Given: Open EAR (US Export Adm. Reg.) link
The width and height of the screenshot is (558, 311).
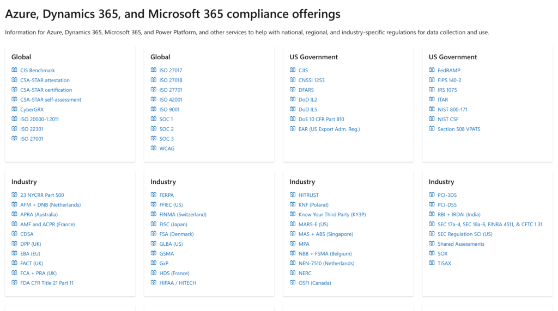Looking at the screenshot, I should coord(329,129).
